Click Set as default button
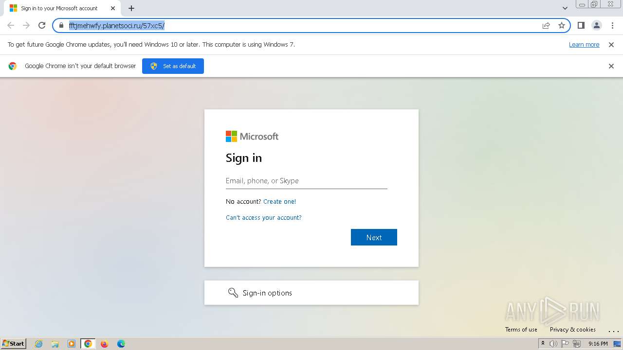 pyautogui.click(x=173, y=66)
